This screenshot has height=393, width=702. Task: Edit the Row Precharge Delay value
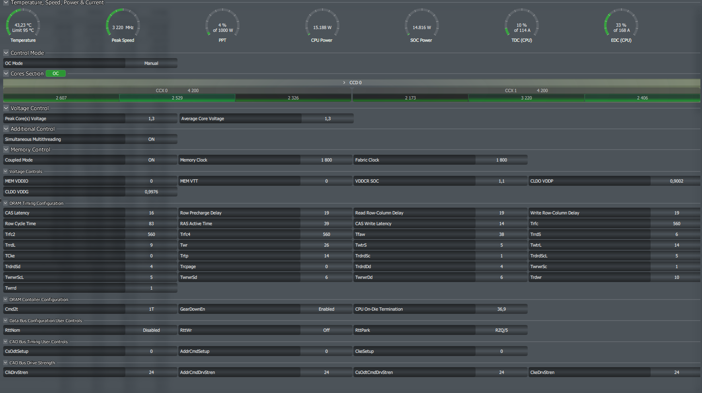[x=326, y=213]
